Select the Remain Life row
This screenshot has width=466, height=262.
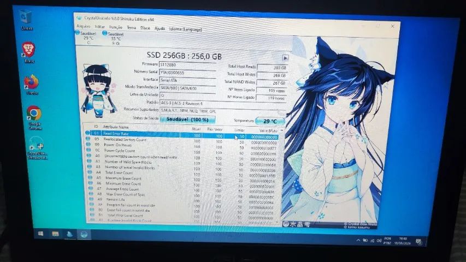tap(183, 200)
